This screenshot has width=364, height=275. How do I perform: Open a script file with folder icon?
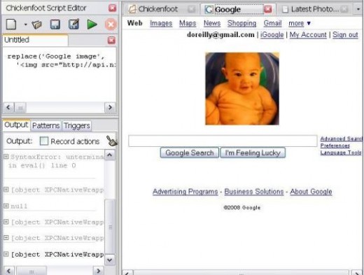pos(36,24)
